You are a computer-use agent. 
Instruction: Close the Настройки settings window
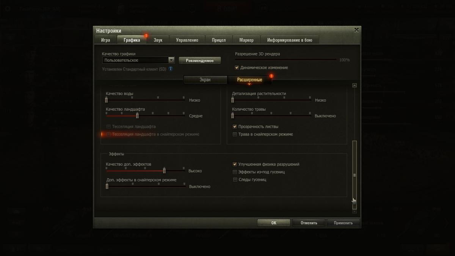pyautogui.click(x=356, y=30)
